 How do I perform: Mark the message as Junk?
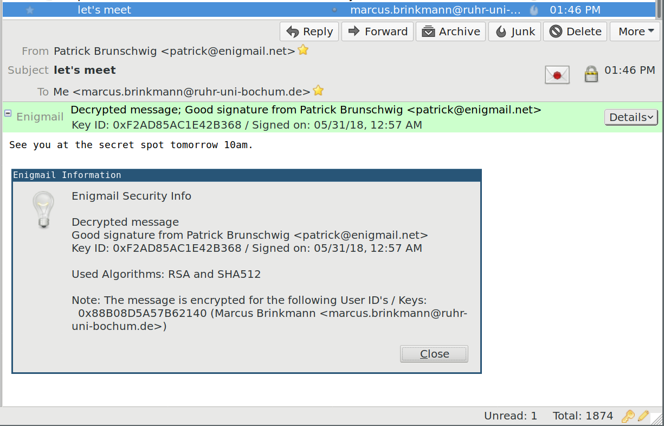click(x=515, y=31)
